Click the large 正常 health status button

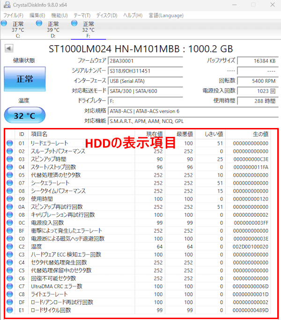pos(25,79)
